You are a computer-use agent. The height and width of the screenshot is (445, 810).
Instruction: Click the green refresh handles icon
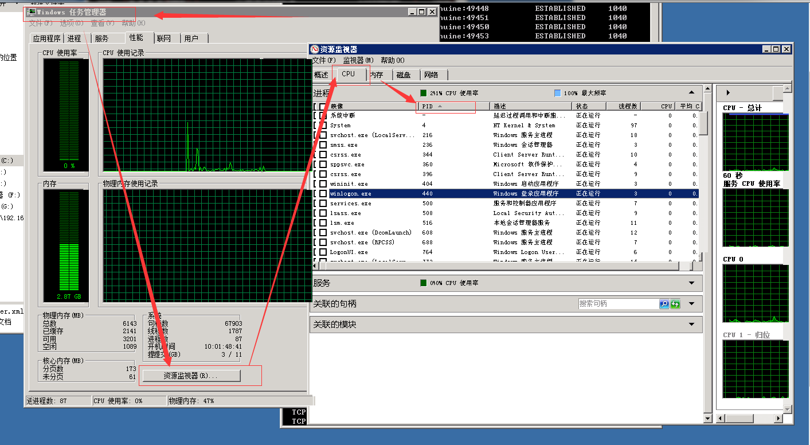pyautogui.click(x=675, y=304)
